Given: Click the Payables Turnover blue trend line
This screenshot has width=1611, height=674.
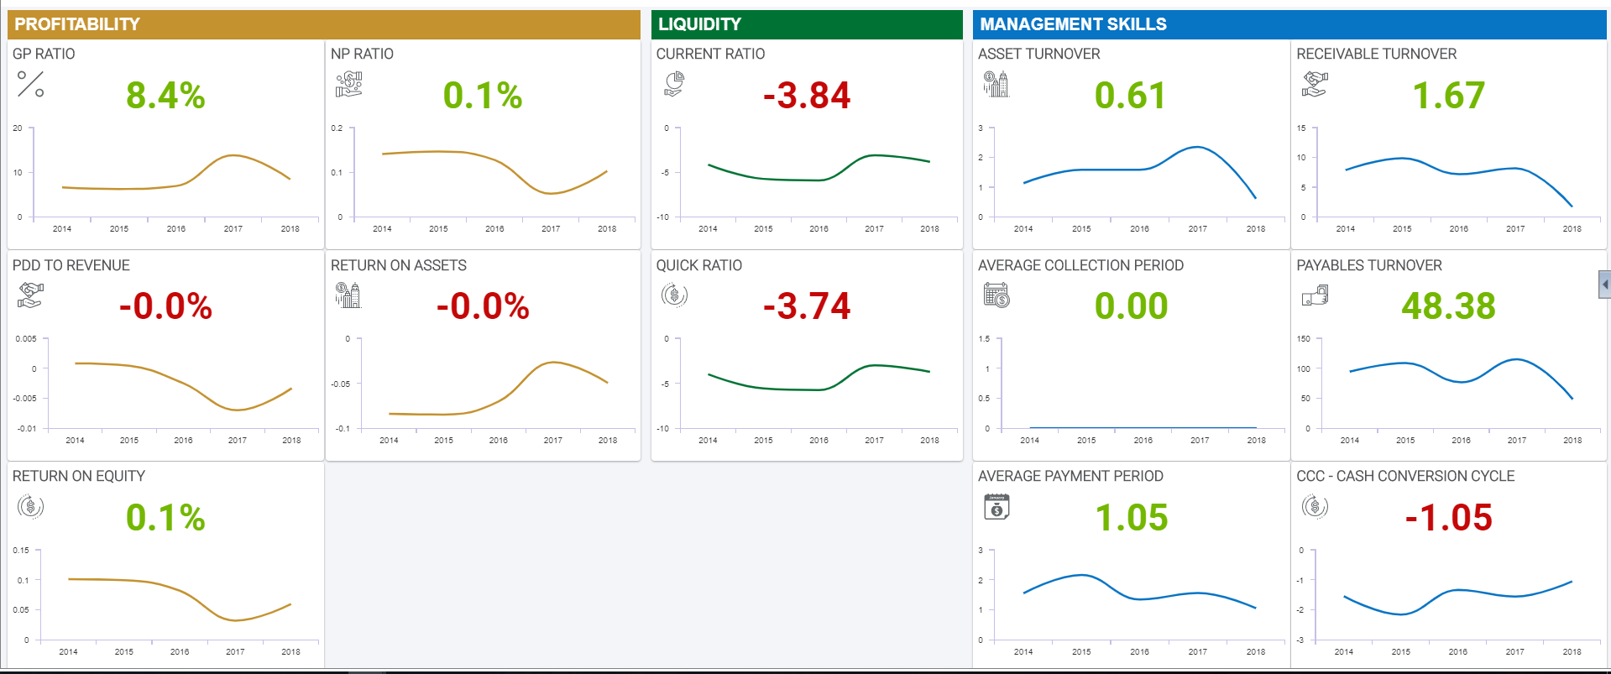Looking at the screenshot, I should pyautogui.click(x=1461, y=379).
